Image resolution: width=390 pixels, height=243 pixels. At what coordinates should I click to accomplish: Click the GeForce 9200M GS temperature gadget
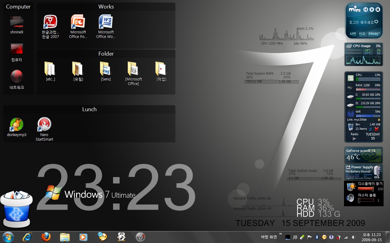(x=364, y=155)
